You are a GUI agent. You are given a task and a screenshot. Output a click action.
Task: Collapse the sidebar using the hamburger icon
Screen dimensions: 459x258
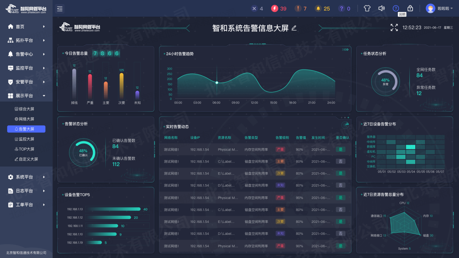(x=60, y=8)
